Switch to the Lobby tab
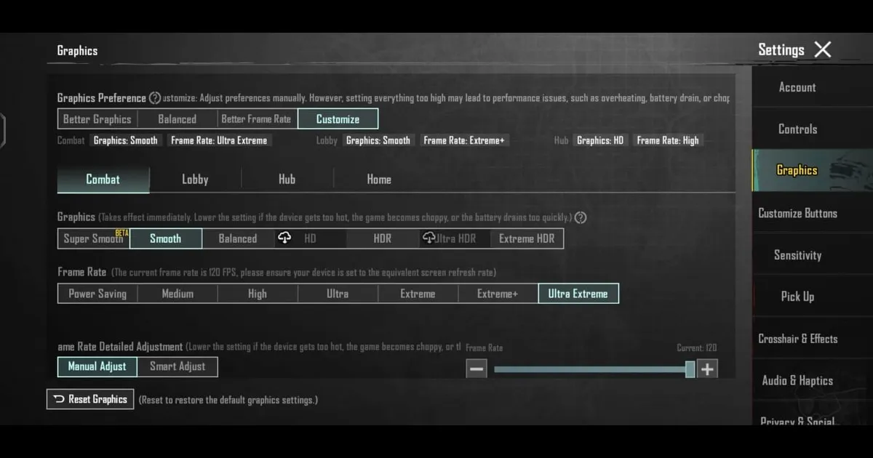The height and width of the screenshot is (458, 873). (x=195, y=178)
